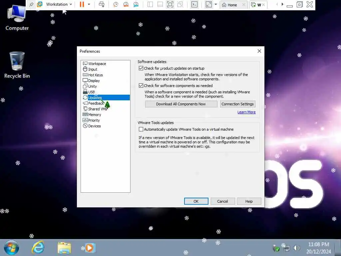Toggle Check for software components as needed
Screen dimensions: 341x256
point(141,86)
